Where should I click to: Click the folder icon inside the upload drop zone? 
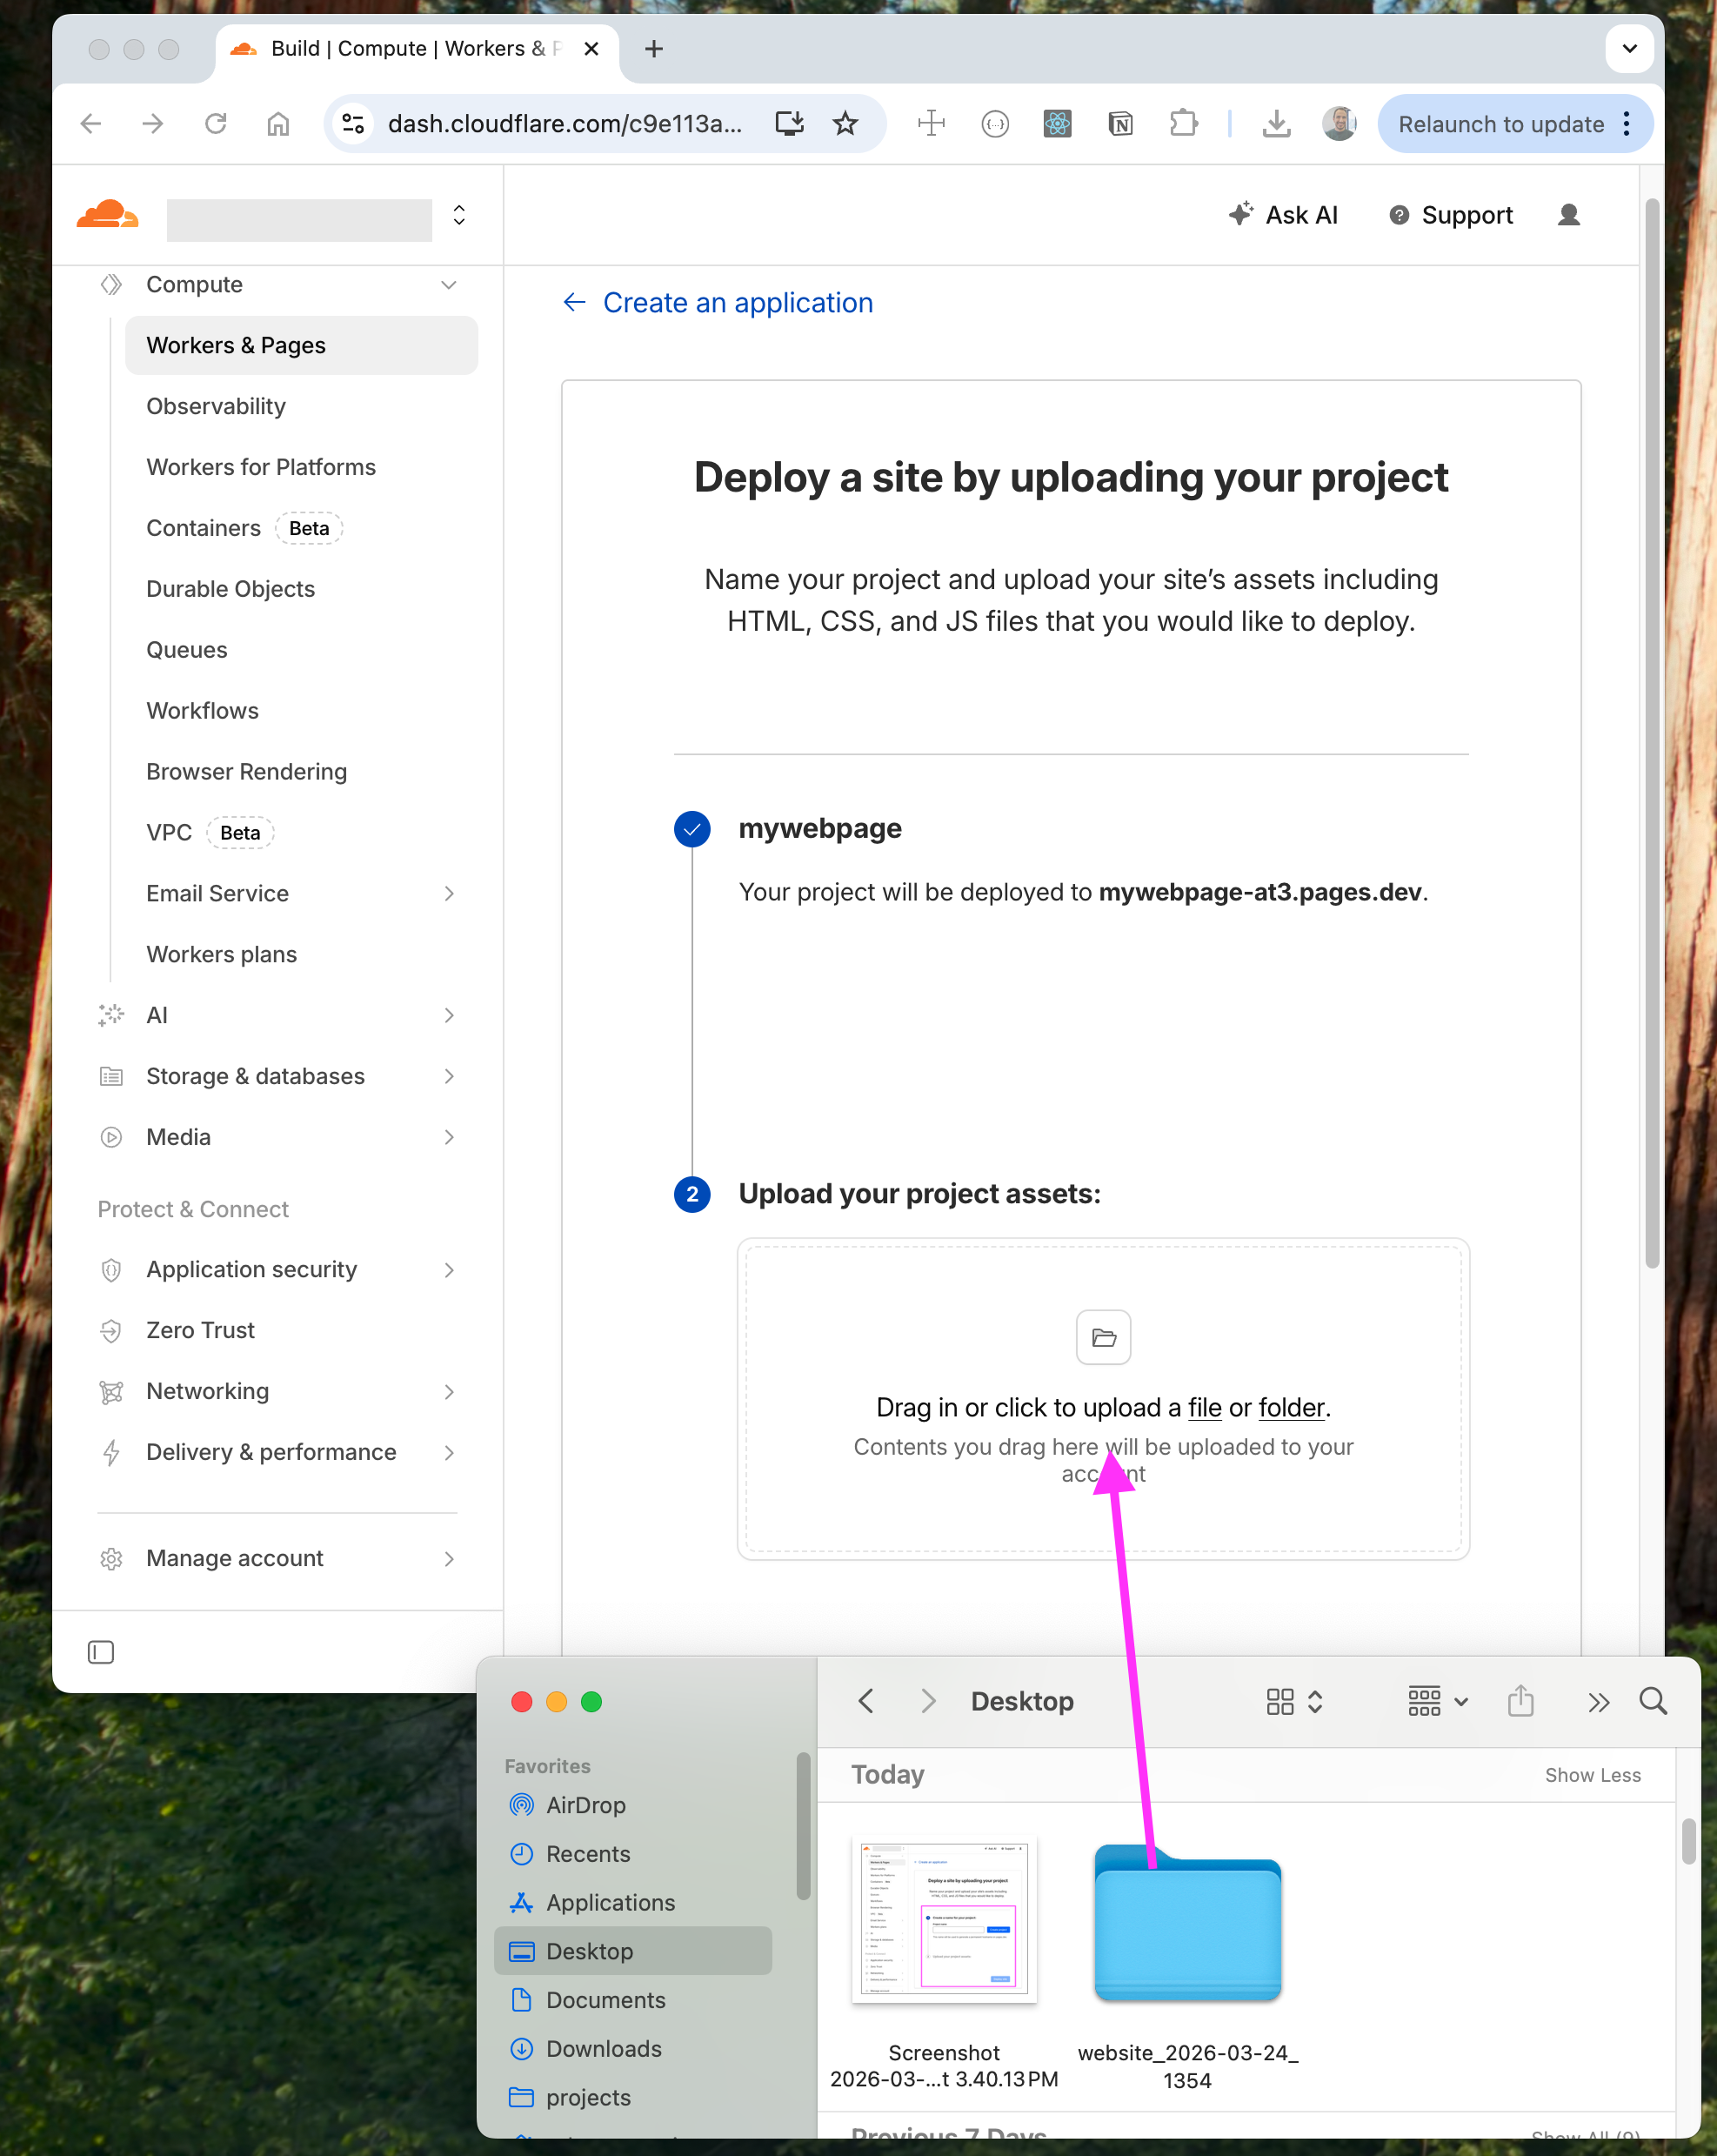click(1102, 1337)
